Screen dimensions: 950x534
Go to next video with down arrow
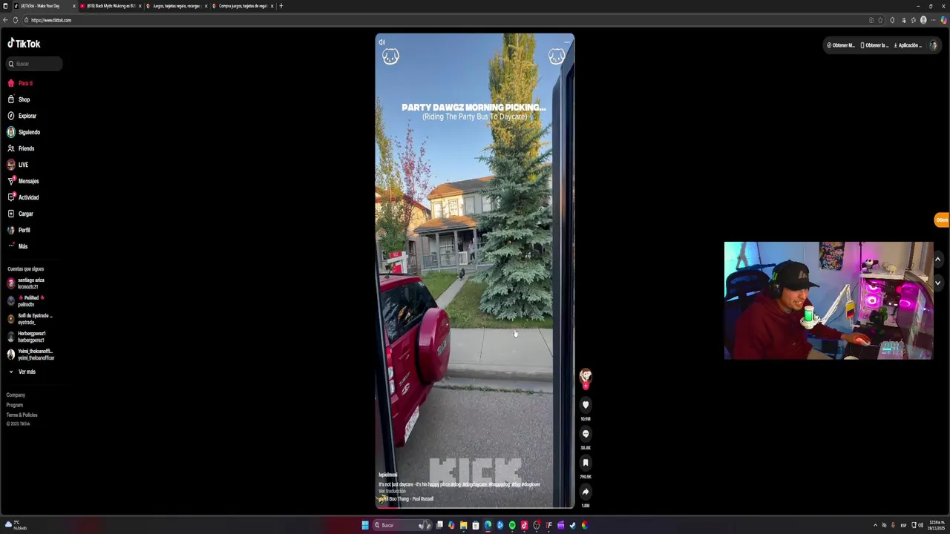[x=937, y=283]
